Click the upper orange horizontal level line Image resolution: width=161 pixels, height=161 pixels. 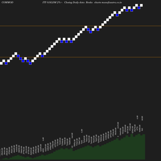[80, 26]
